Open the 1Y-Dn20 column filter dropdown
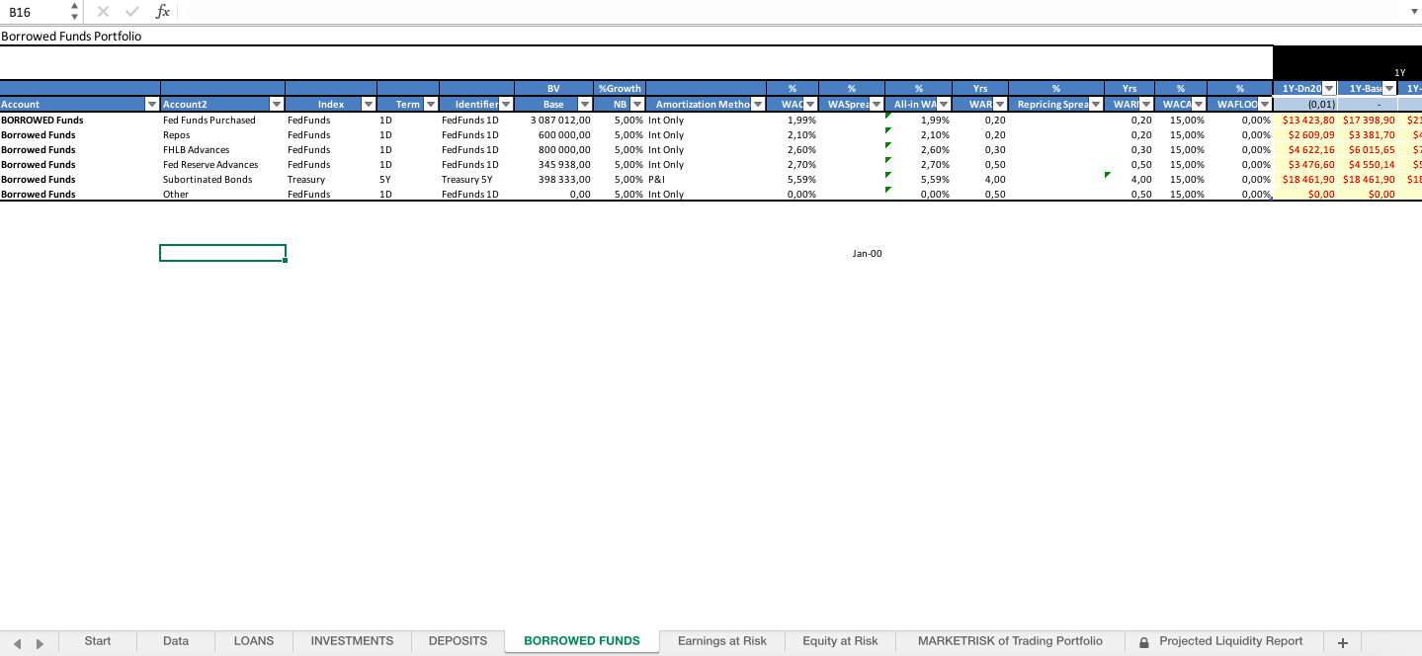The width and height of the screenshot is (1422, 656). 1329,89
